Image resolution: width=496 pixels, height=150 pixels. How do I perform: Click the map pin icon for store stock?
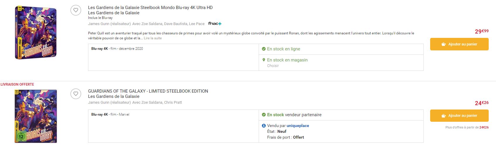click(264, 60)
